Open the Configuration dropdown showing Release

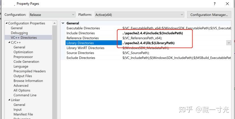tap(51, 15)
